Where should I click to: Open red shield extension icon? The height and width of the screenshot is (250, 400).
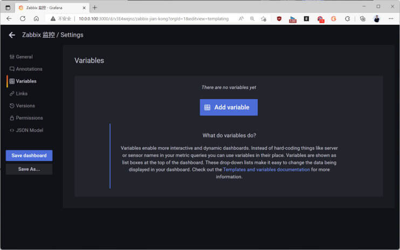click(279, 19)
